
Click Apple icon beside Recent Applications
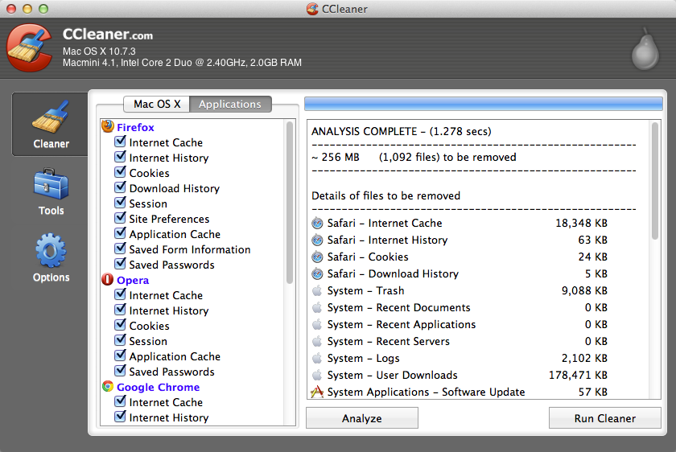(317, 324)
